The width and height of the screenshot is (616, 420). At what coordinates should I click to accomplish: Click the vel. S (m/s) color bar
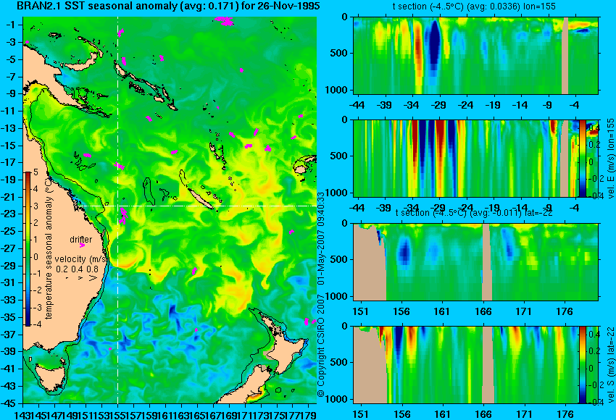click(x=582, y=365)
